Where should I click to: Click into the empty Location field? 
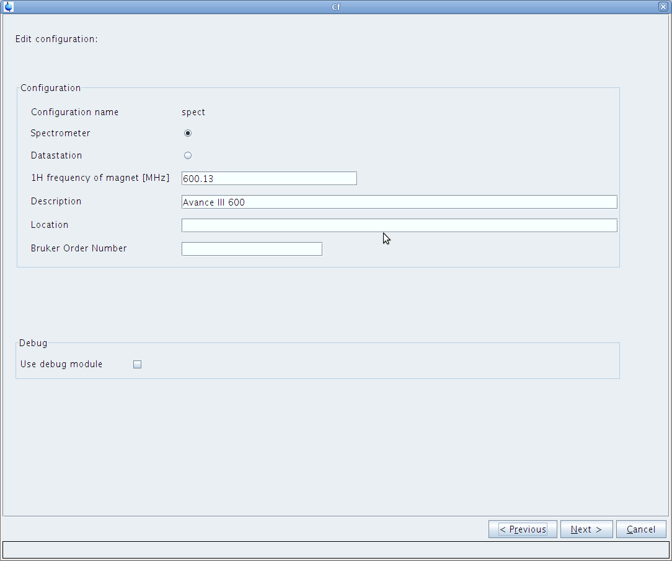tap(399, 225)
